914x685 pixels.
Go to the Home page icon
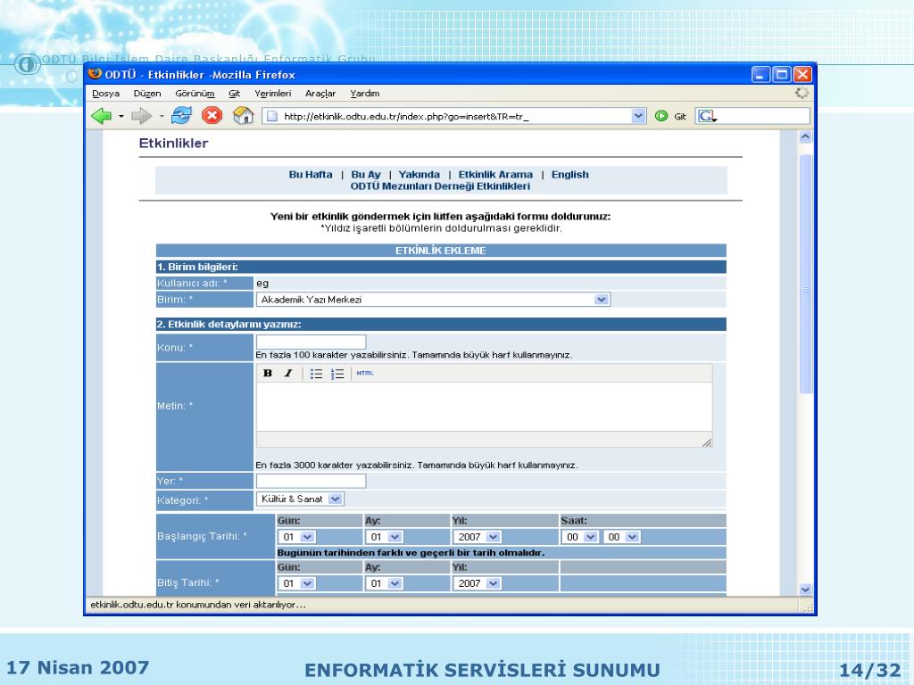click(243, 115)
